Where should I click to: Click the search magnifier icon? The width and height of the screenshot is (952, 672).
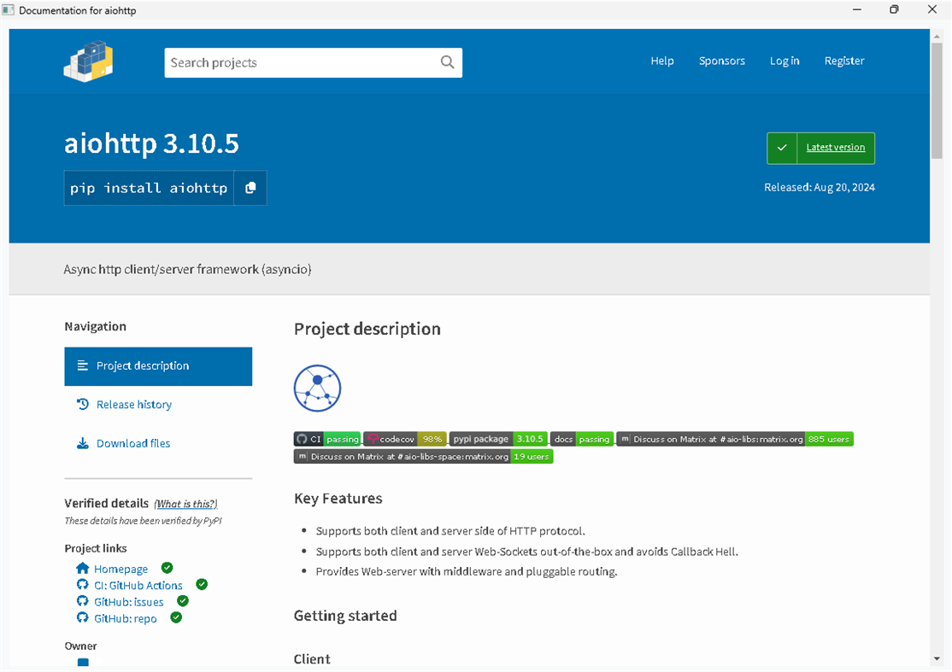(x=448, y=62)
